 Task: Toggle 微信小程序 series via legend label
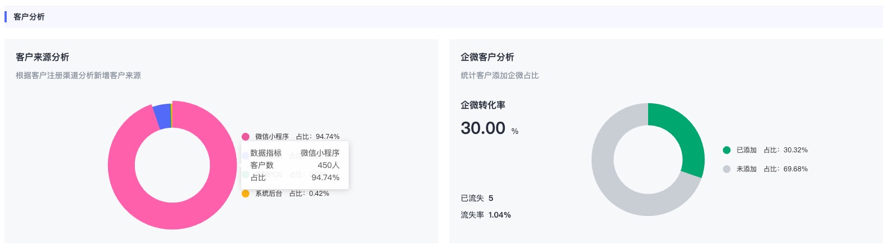click(272, 137)
